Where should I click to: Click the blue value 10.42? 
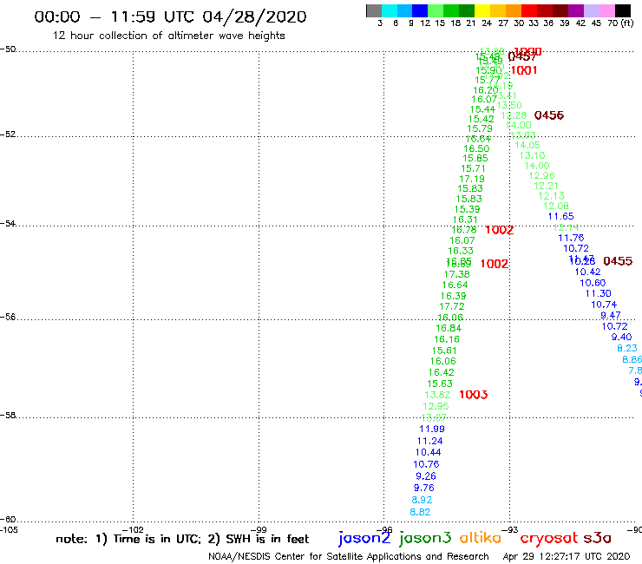[587, 272]
